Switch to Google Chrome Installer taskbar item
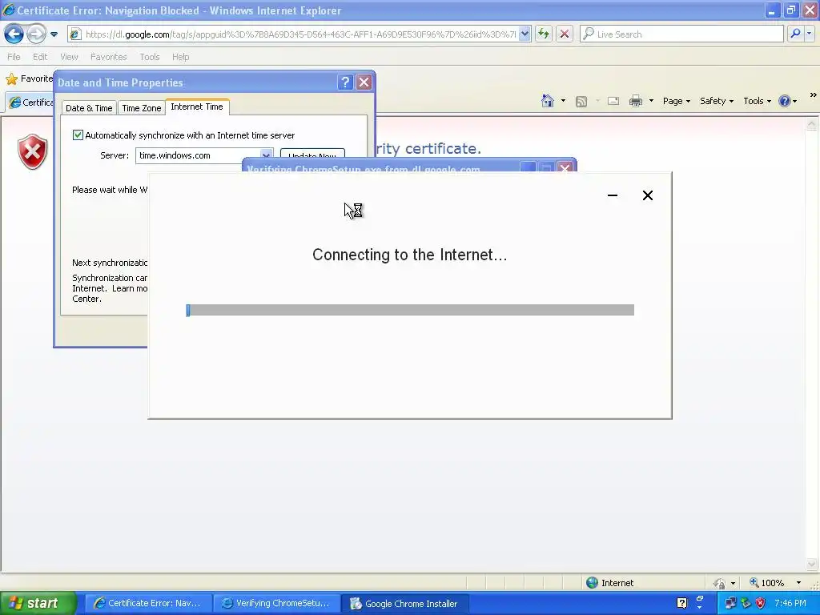820x615 pixels. [405, 604]
